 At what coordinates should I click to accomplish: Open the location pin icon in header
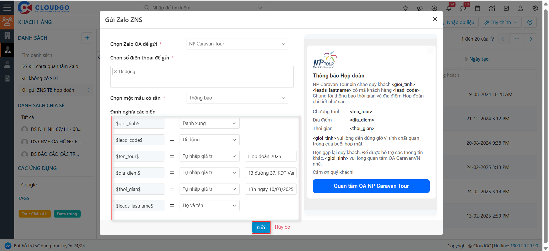click(405, 8)
